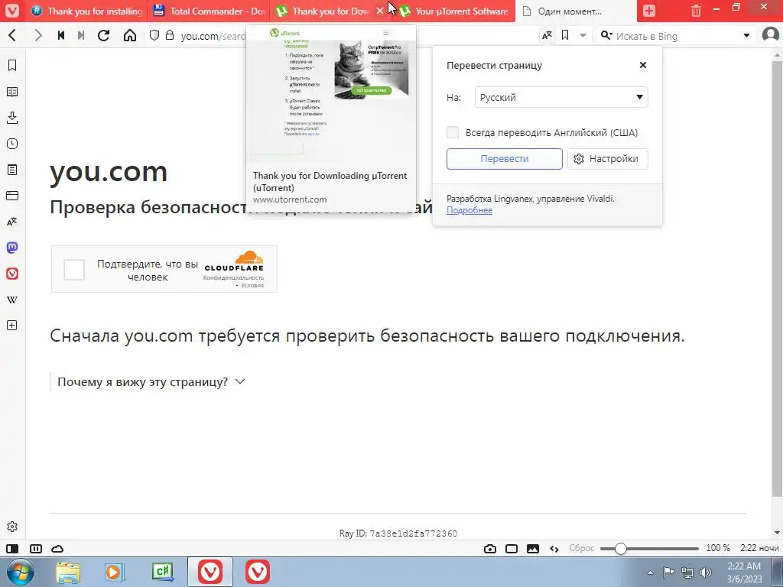Toggle tab tiling in status bar

pos(36,549)
